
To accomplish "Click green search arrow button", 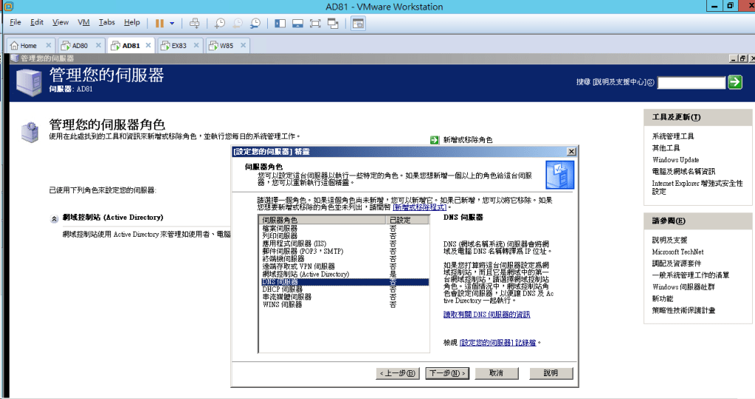I will [734, 82].
